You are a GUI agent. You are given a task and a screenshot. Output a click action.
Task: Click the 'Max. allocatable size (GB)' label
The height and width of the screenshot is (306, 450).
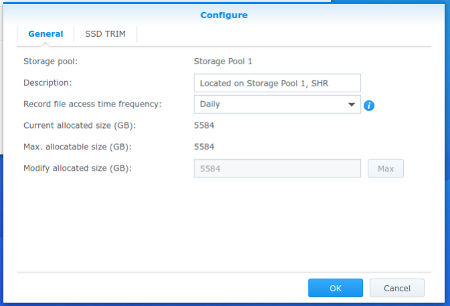78,147
